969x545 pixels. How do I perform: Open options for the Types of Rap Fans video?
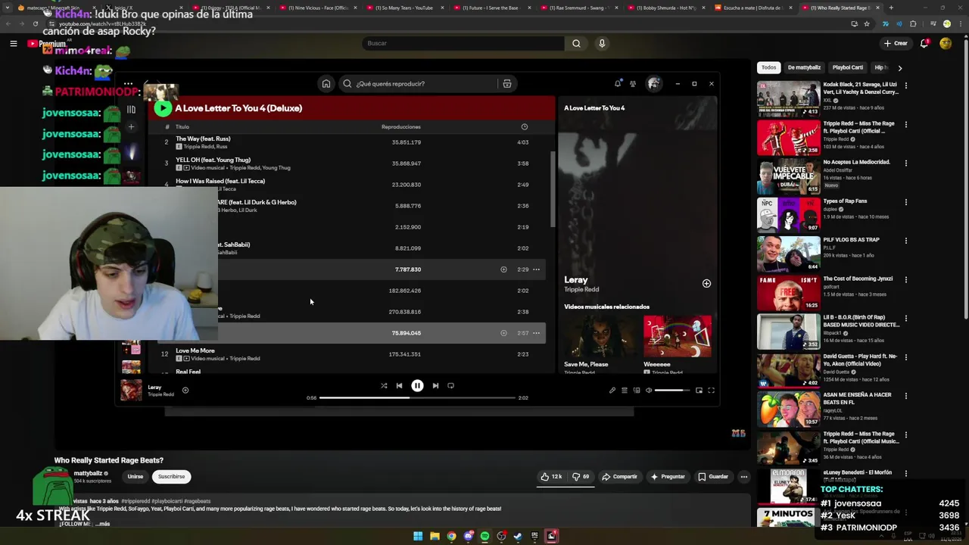(906, 202)
